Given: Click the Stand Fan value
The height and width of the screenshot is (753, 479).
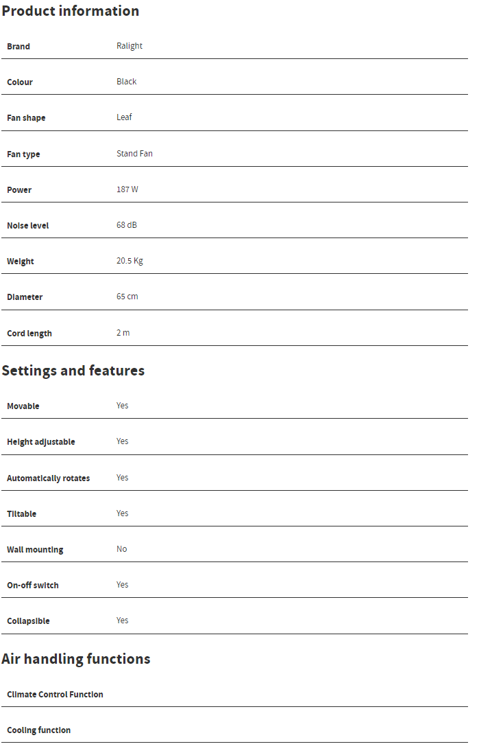Looking at the screenshot, I should (x=134, y=154).
